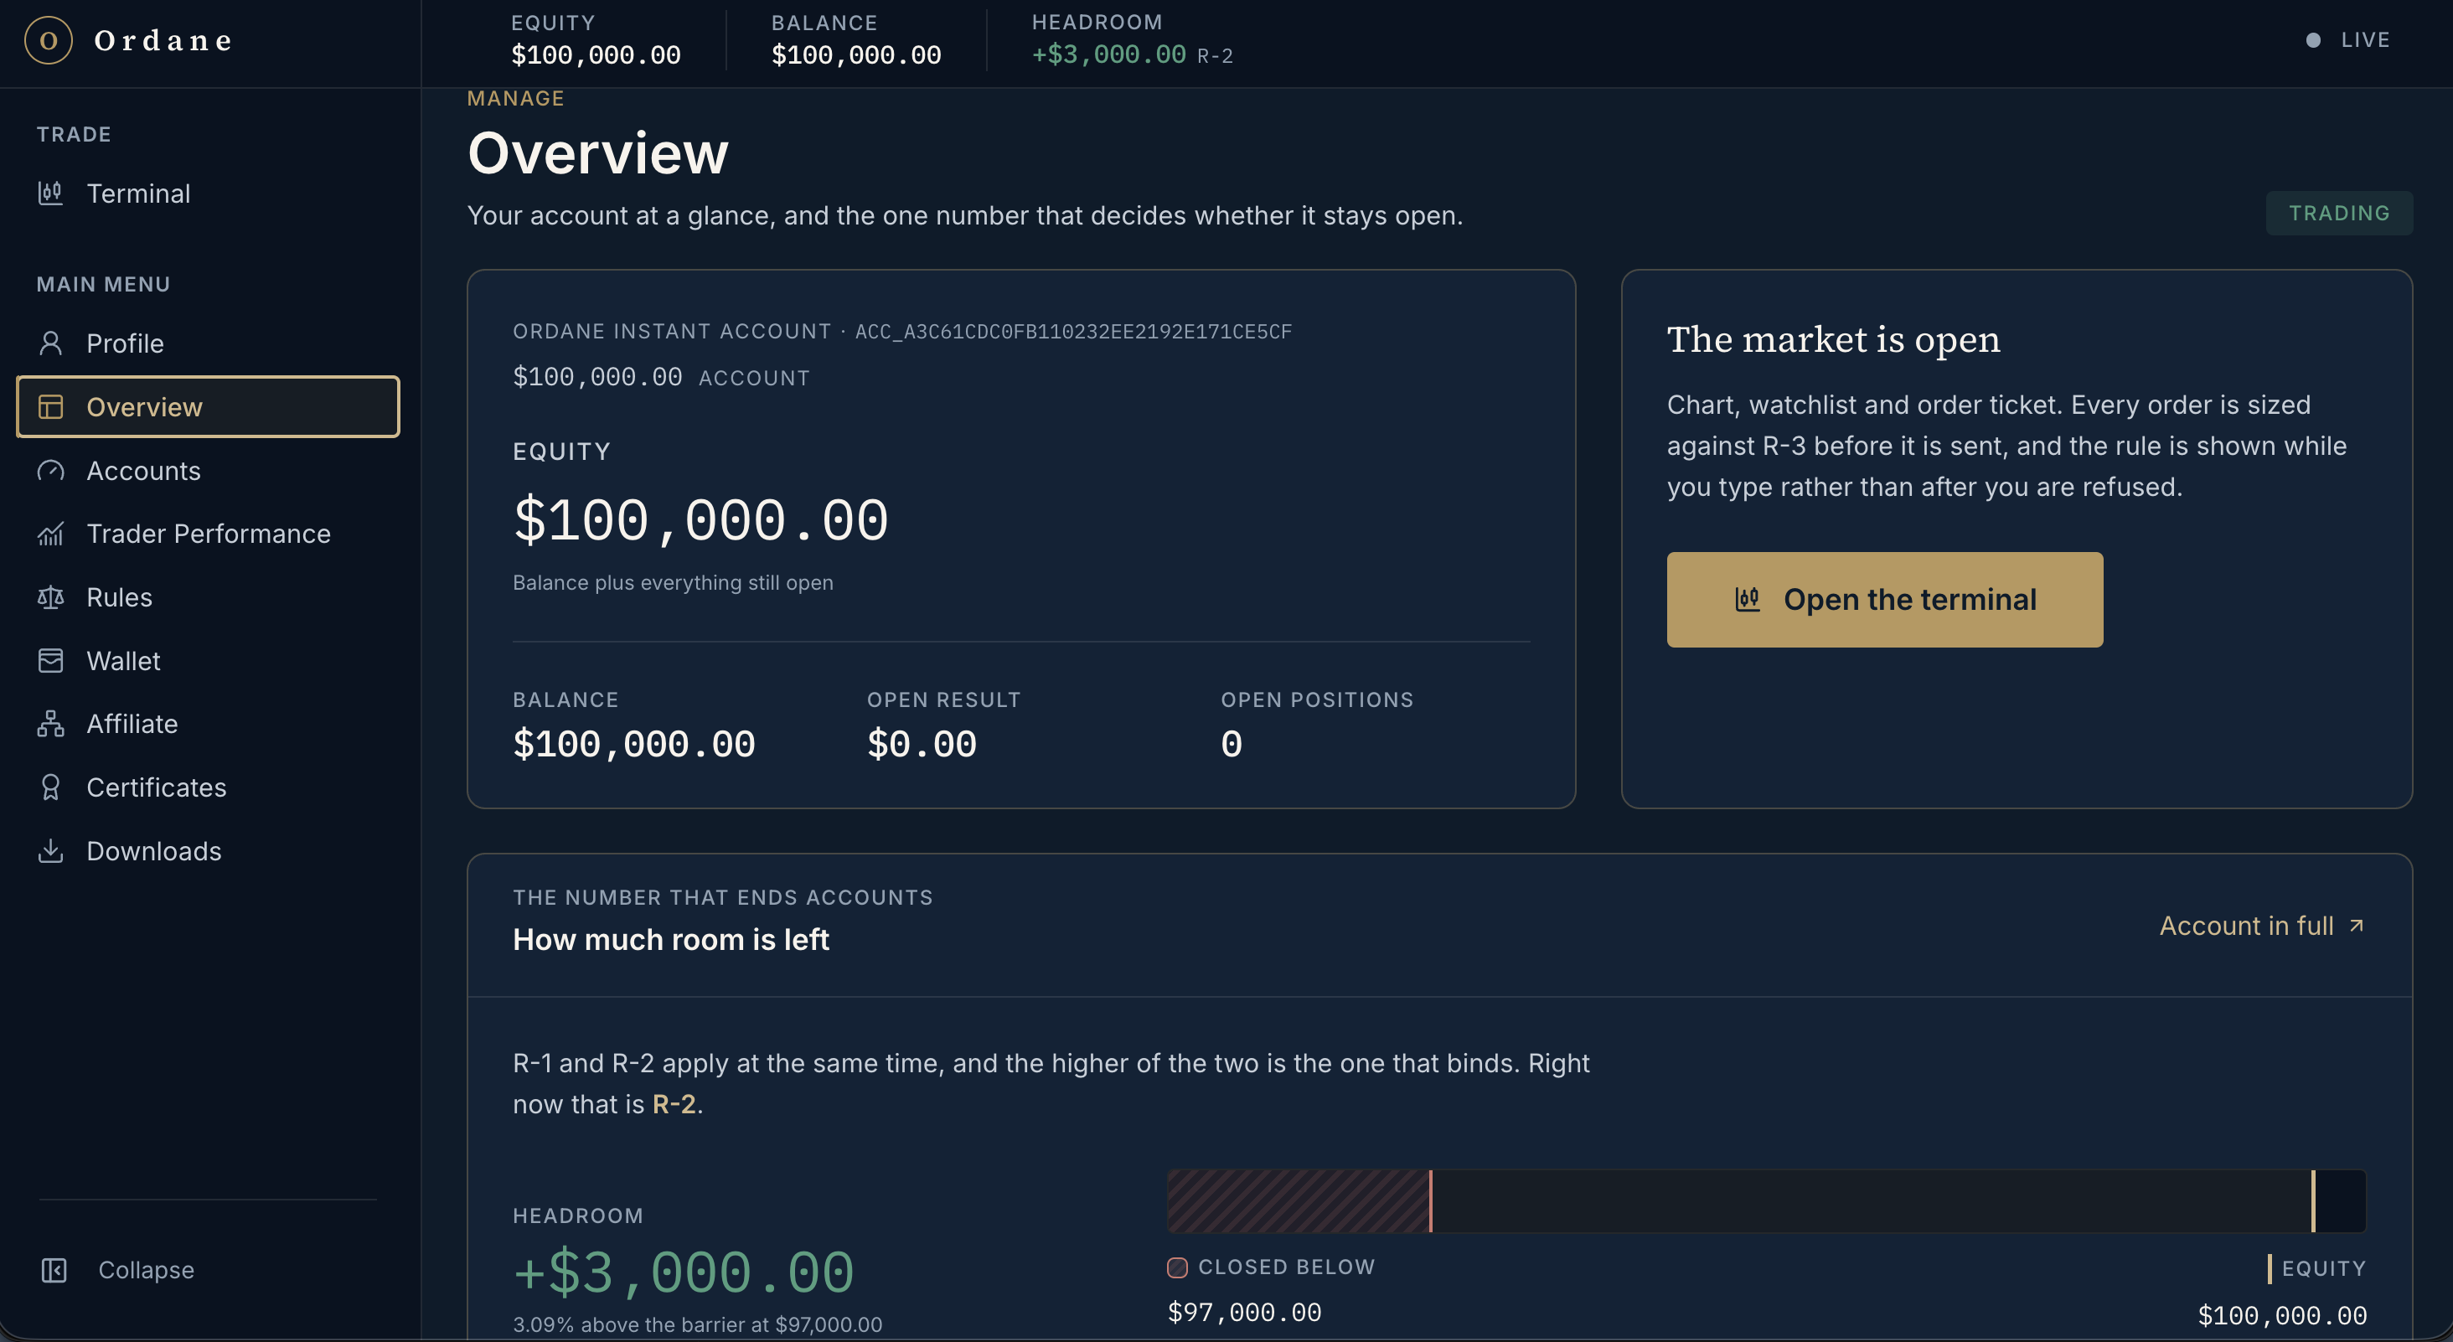The image size is (2453, 1342).
Task: Open Trader Performance page
Action: coord(209,534)
